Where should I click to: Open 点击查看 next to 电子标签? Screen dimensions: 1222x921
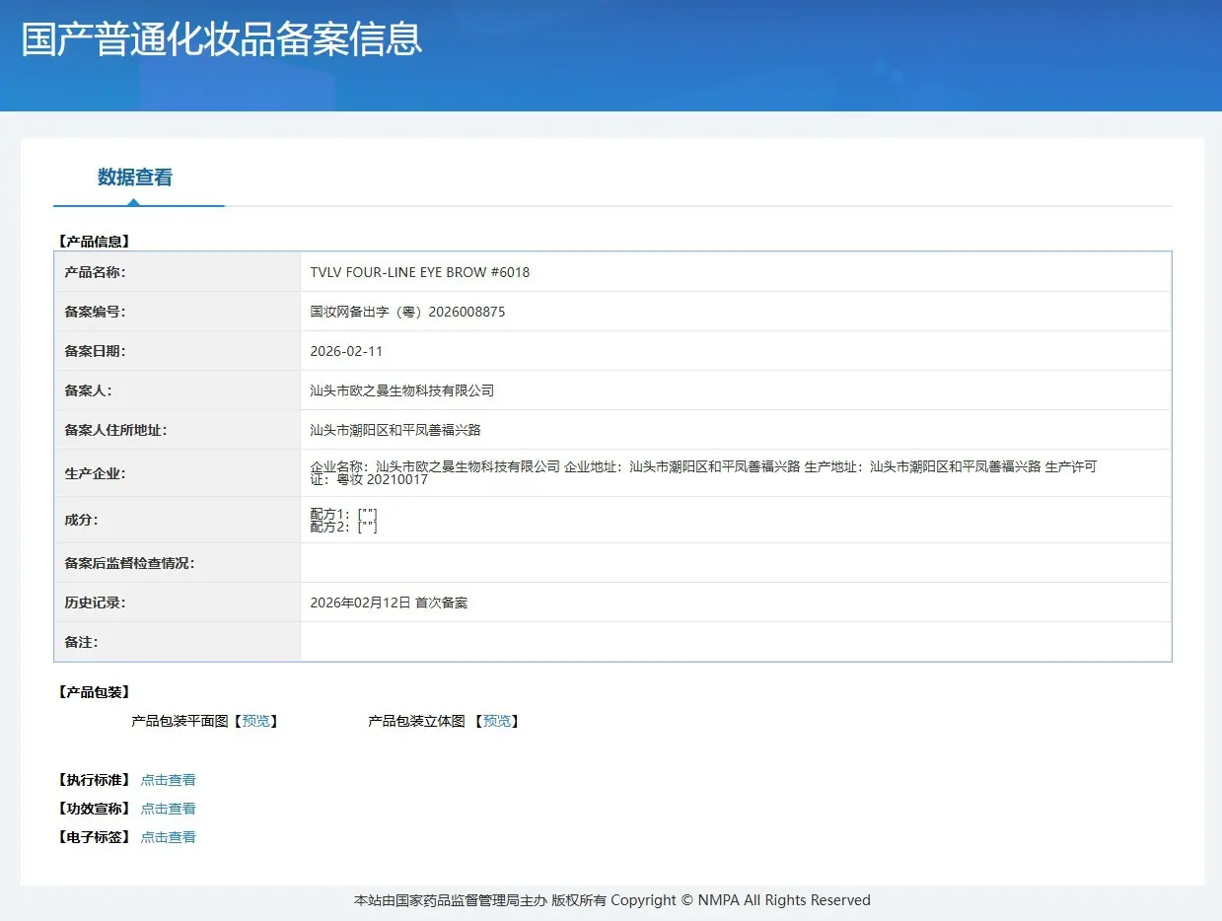(168, 837)
